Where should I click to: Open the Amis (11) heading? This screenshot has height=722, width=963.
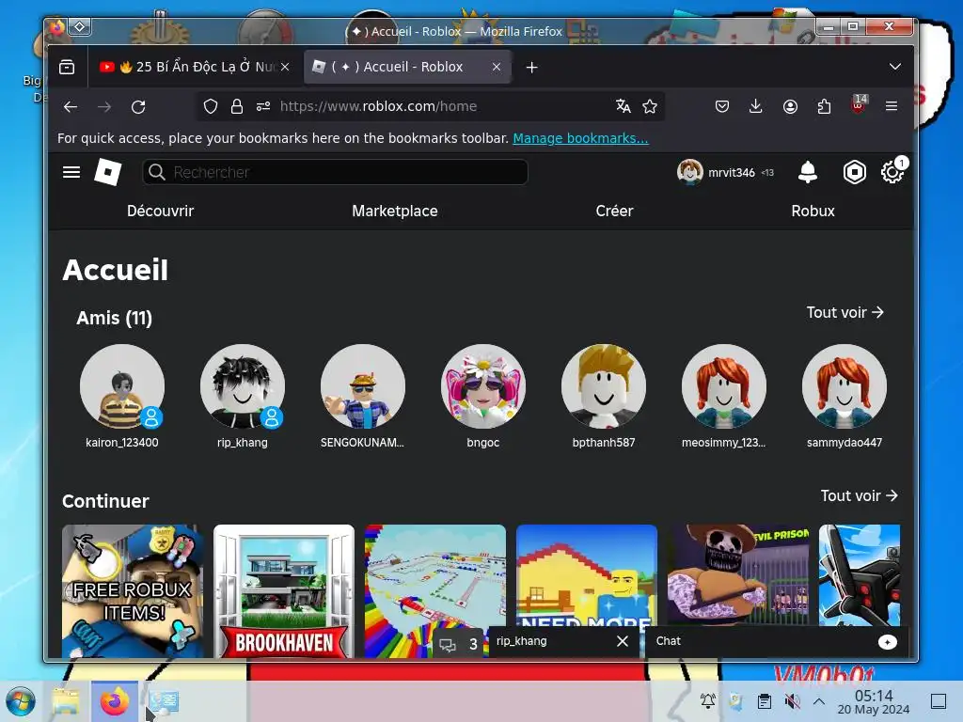coord(114,318)
